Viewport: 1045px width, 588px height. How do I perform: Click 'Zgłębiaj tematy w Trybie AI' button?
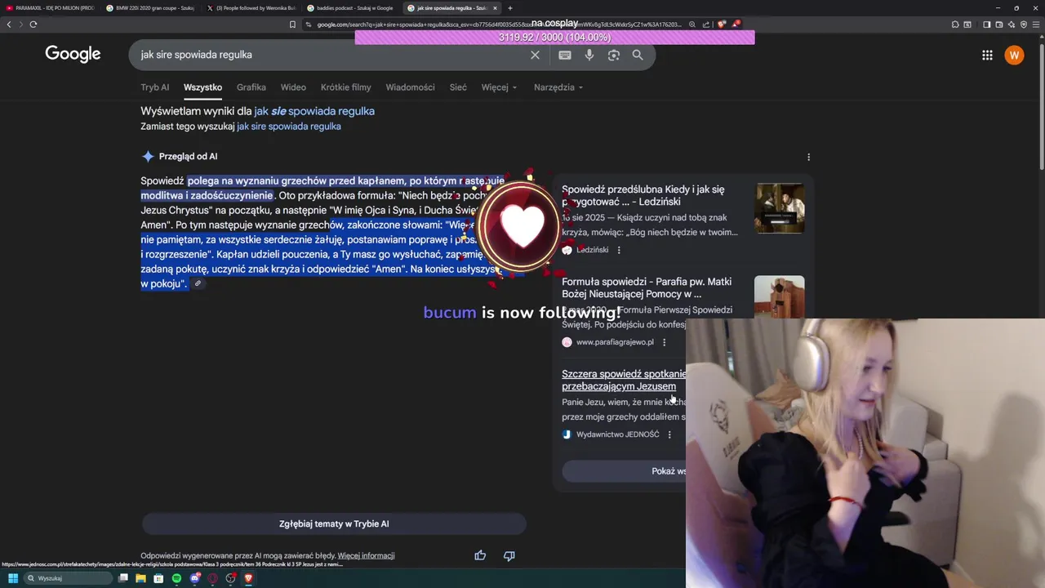(x=334, y=524)
